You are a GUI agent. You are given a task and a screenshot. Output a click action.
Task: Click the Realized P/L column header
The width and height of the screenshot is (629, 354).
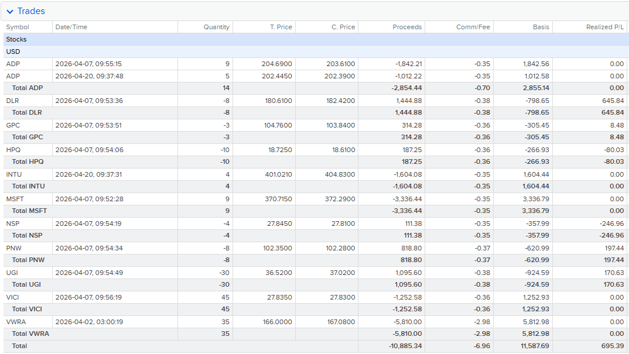tap(605, 27)
